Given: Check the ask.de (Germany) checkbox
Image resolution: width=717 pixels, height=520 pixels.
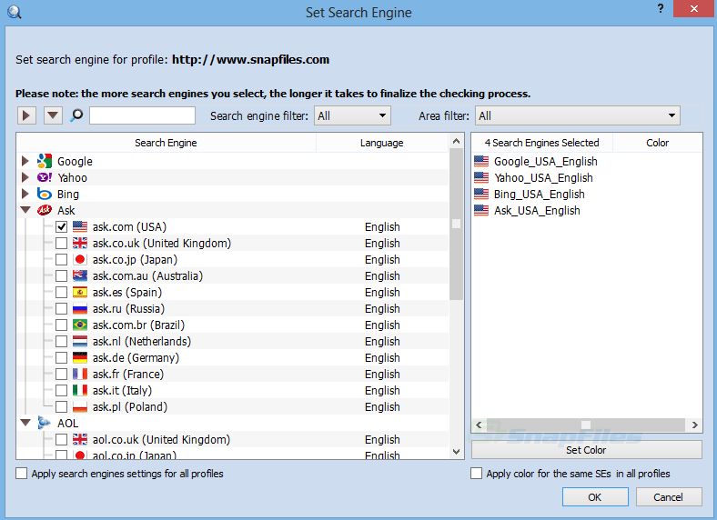Looking at the screenshot, I should (x=61, y=357).
